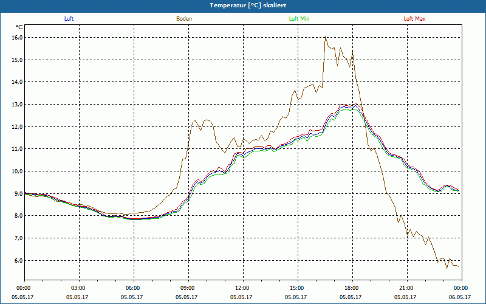Viewport: 486px width, 304px height.
Task: Click the blue Luft legend label
Action: 69,19
